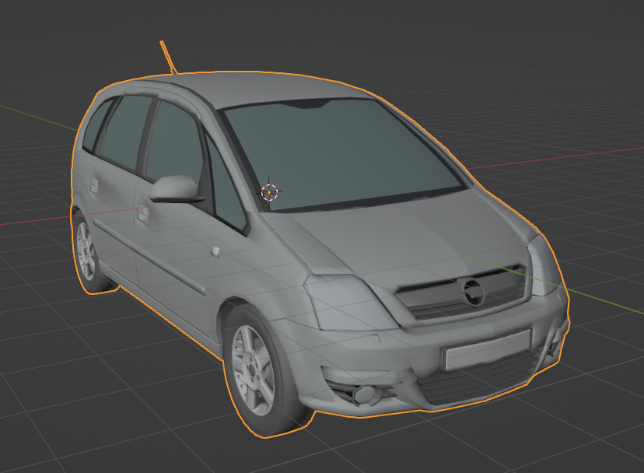Click the rear door handle
The height and width of the screenshot is (473, 644).
coord(94,185)
